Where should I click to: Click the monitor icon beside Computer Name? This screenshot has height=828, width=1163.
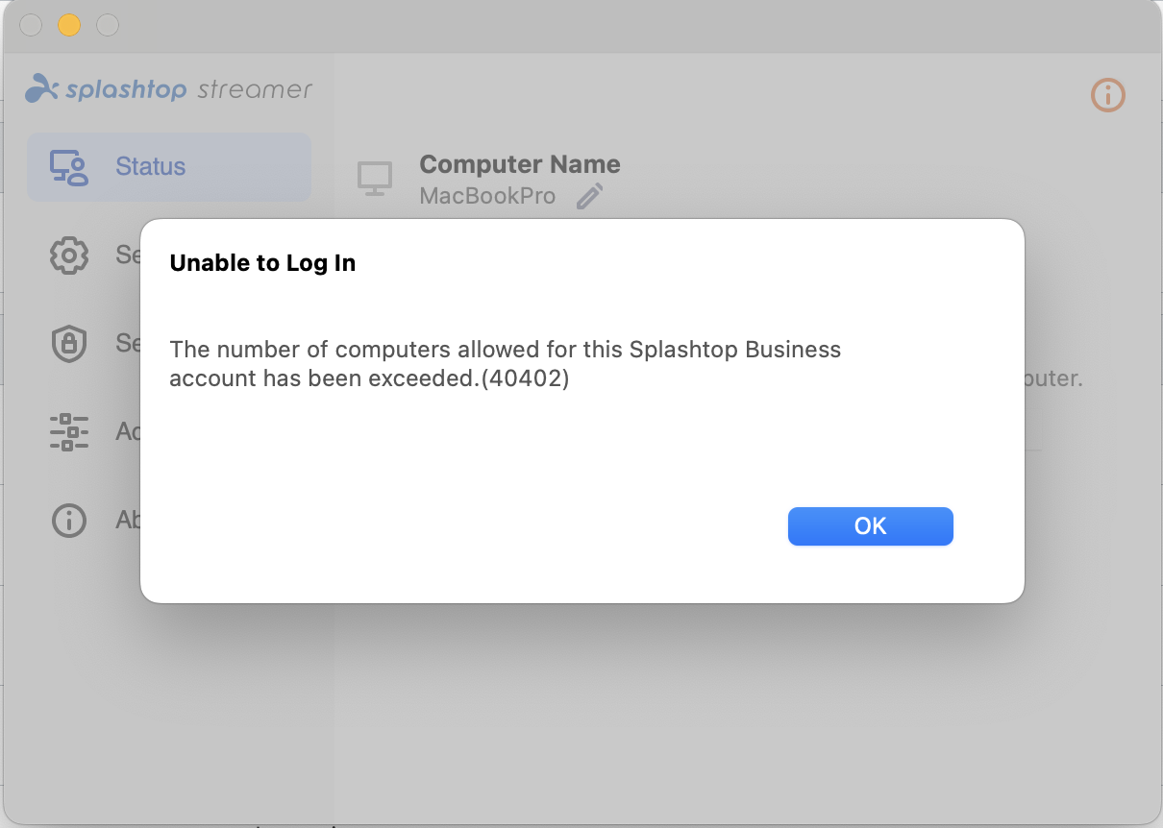tap(375, 179)
